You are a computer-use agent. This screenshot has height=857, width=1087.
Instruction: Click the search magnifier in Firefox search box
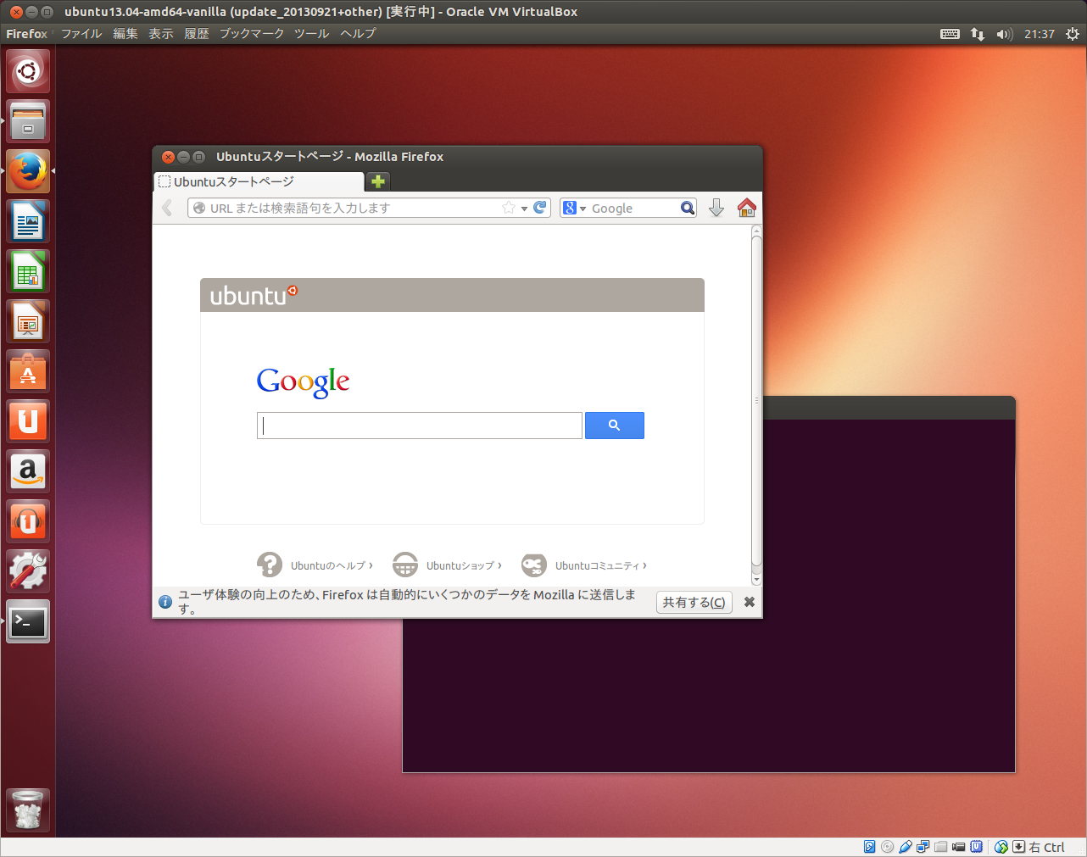688,208
